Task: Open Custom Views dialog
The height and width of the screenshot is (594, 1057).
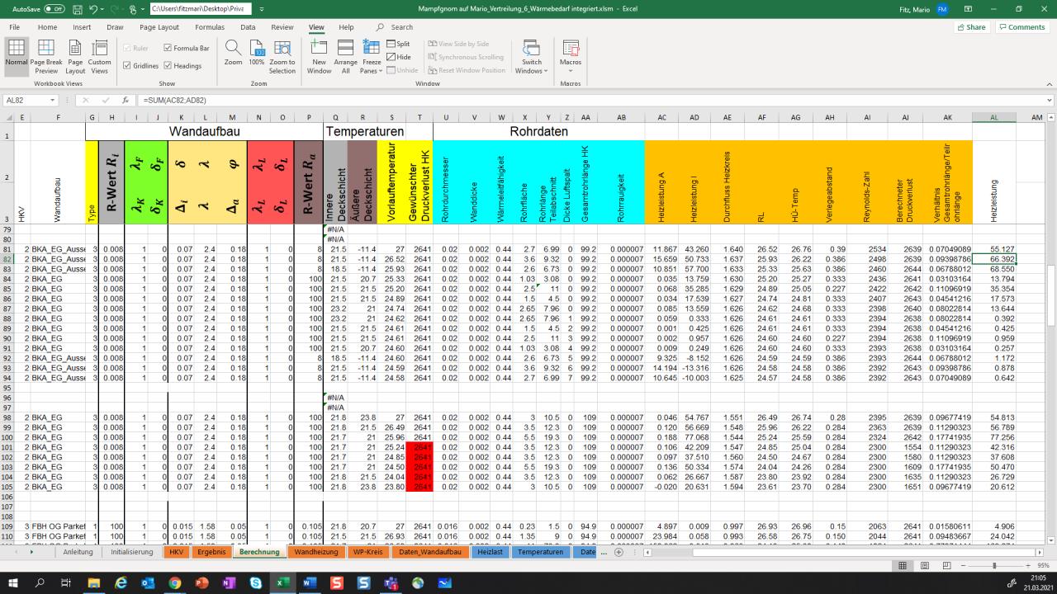Action: point(100,56)
